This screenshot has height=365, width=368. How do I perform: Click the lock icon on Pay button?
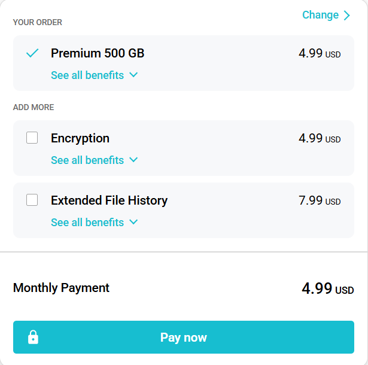(x=33, y=337)
